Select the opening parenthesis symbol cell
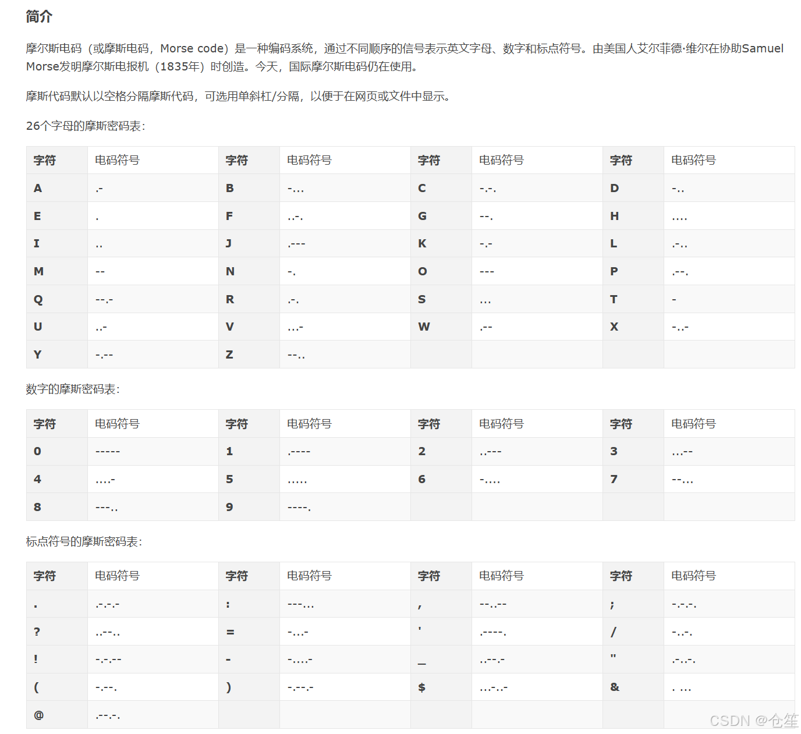Viewport: 801px width, 734px height. tap(57, 687)
